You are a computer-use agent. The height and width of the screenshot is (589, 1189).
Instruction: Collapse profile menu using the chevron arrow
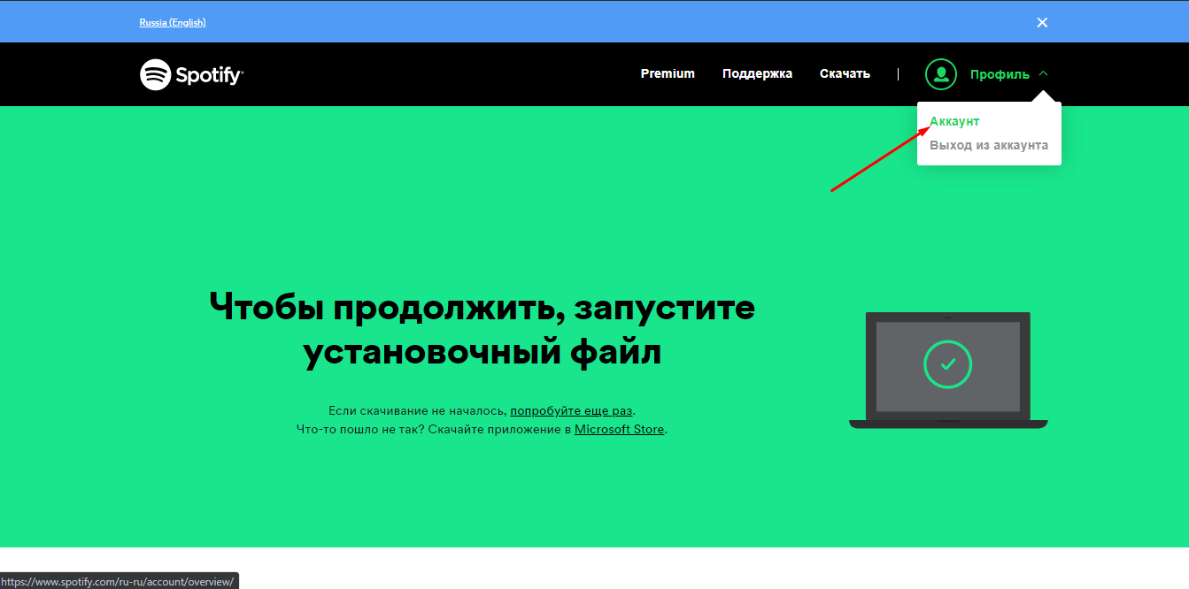pyautogui.click(x=1043, y=73)
